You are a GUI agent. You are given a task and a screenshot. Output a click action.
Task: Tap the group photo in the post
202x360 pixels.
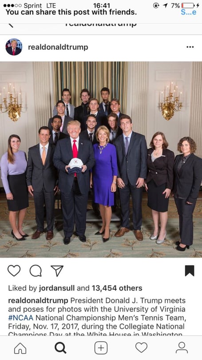tap(101, 160)
